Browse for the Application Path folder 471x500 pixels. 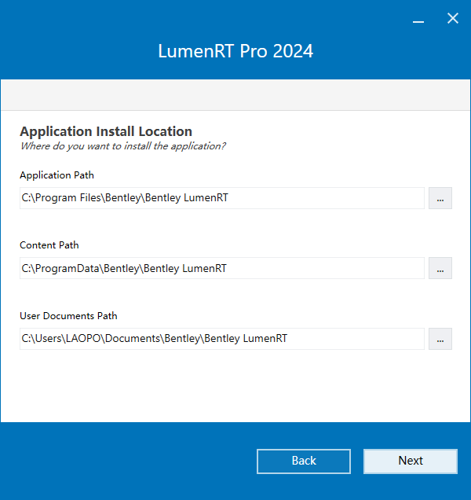pyautogui.click(x=440, y=198)
